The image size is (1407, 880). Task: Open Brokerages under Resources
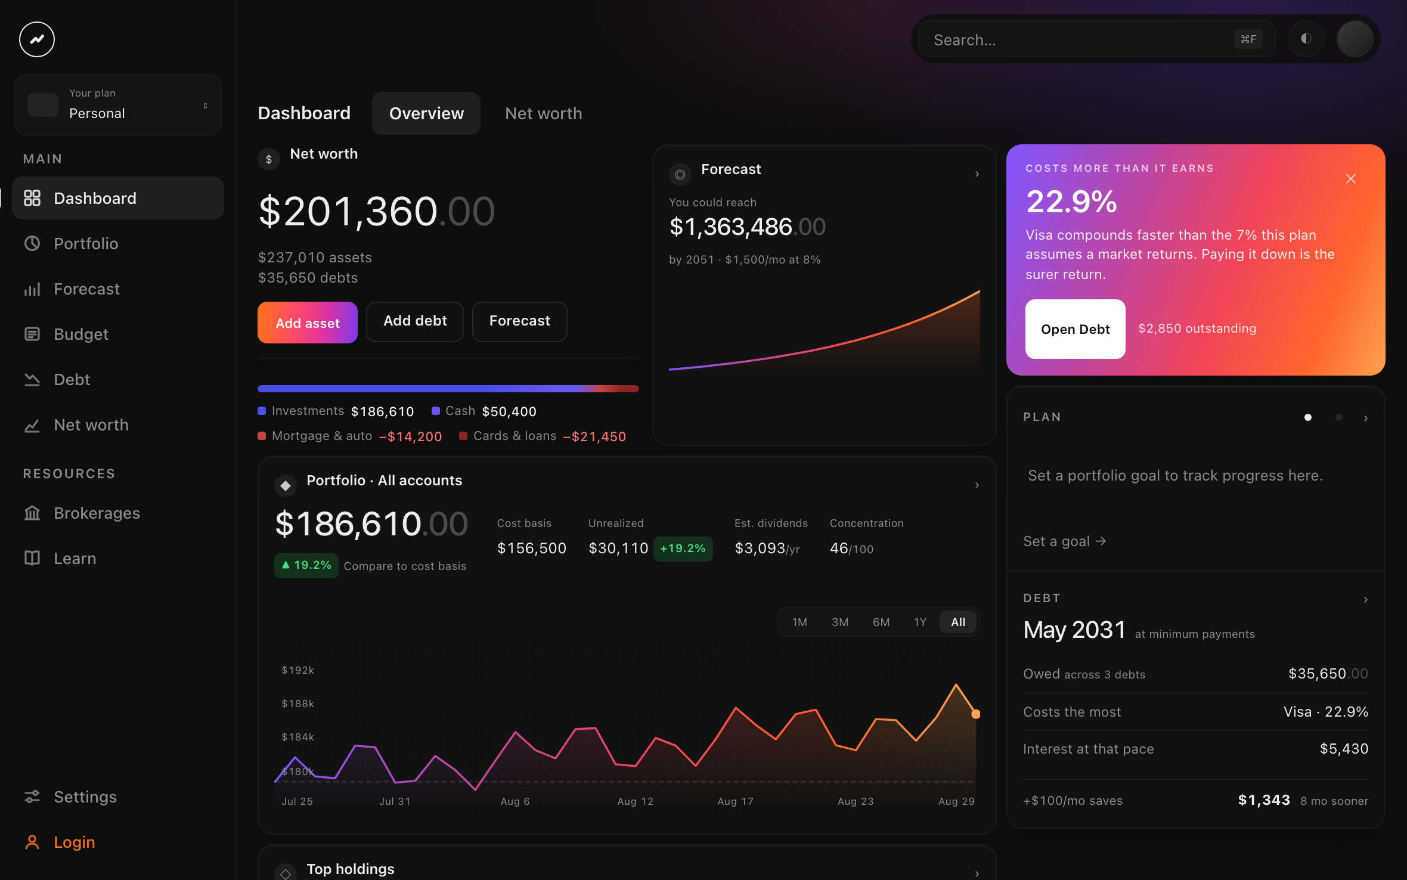point(118,513)
